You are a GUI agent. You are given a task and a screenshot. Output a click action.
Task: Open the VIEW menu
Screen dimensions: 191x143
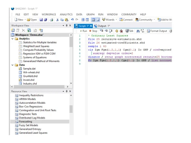click(35, 14)
